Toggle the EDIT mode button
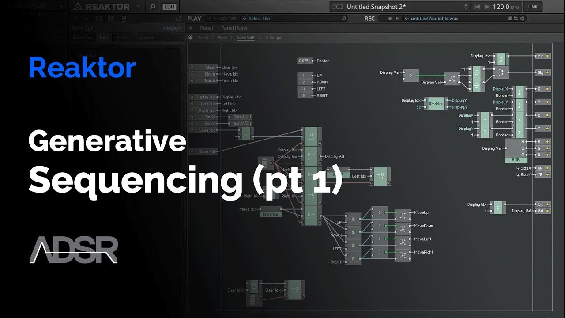 (x=169, y=7)
